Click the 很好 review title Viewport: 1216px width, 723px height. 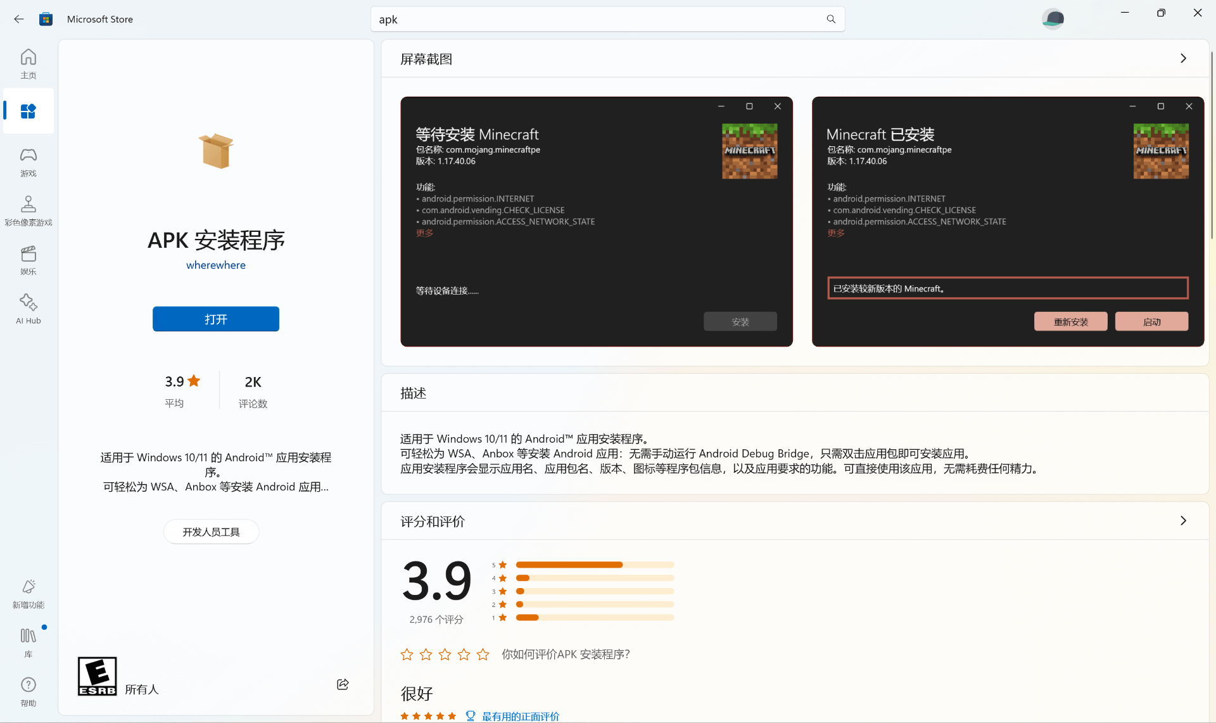[x=417, y=694]
